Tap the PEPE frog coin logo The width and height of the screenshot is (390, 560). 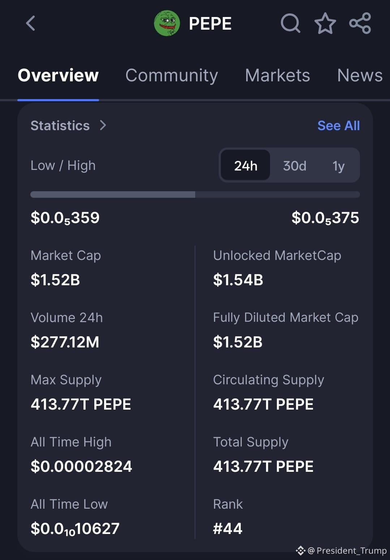pyautogui.click(x=167, y=23)
